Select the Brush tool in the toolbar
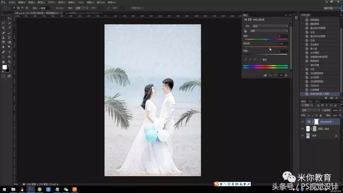 click(x=9, y=32)
